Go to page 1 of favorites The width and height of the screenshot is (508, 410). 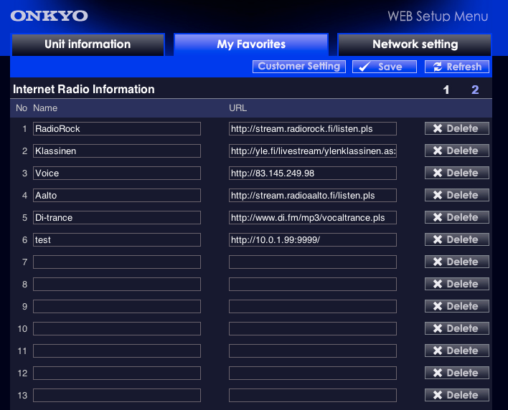[x=446, y=90]
